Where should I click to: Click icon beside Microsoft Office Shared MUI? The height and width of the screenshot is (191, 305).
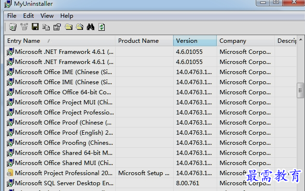(10, 163)
